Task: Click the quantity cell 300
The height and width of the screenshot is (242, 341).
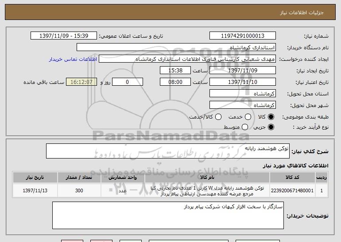Action: (79, 190)
